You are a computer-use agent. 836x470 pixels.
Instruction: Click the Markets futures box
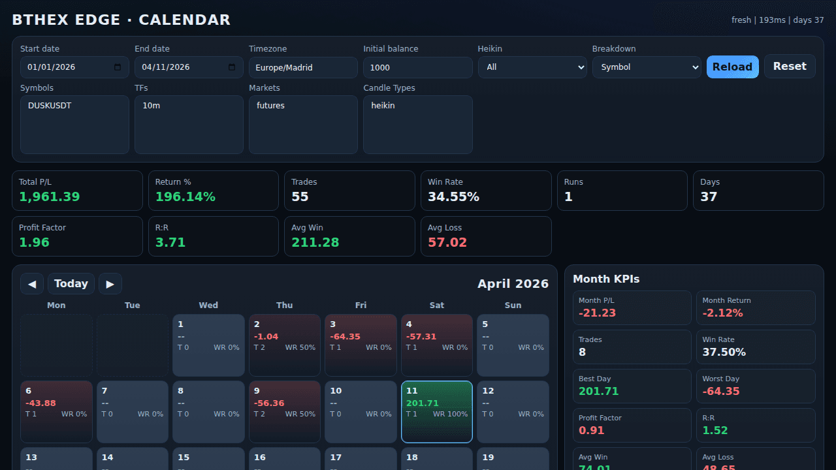tap(303, 125)
